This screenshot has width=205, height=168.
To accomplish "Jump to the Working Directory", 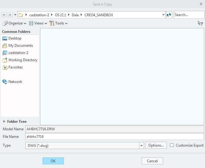I will pos(20,60).
